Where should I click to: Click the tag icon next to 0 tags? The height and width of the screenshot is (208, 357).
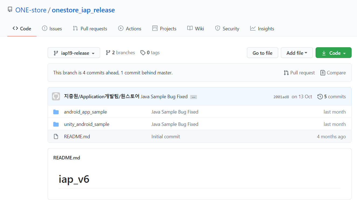(x=143, y=53)
